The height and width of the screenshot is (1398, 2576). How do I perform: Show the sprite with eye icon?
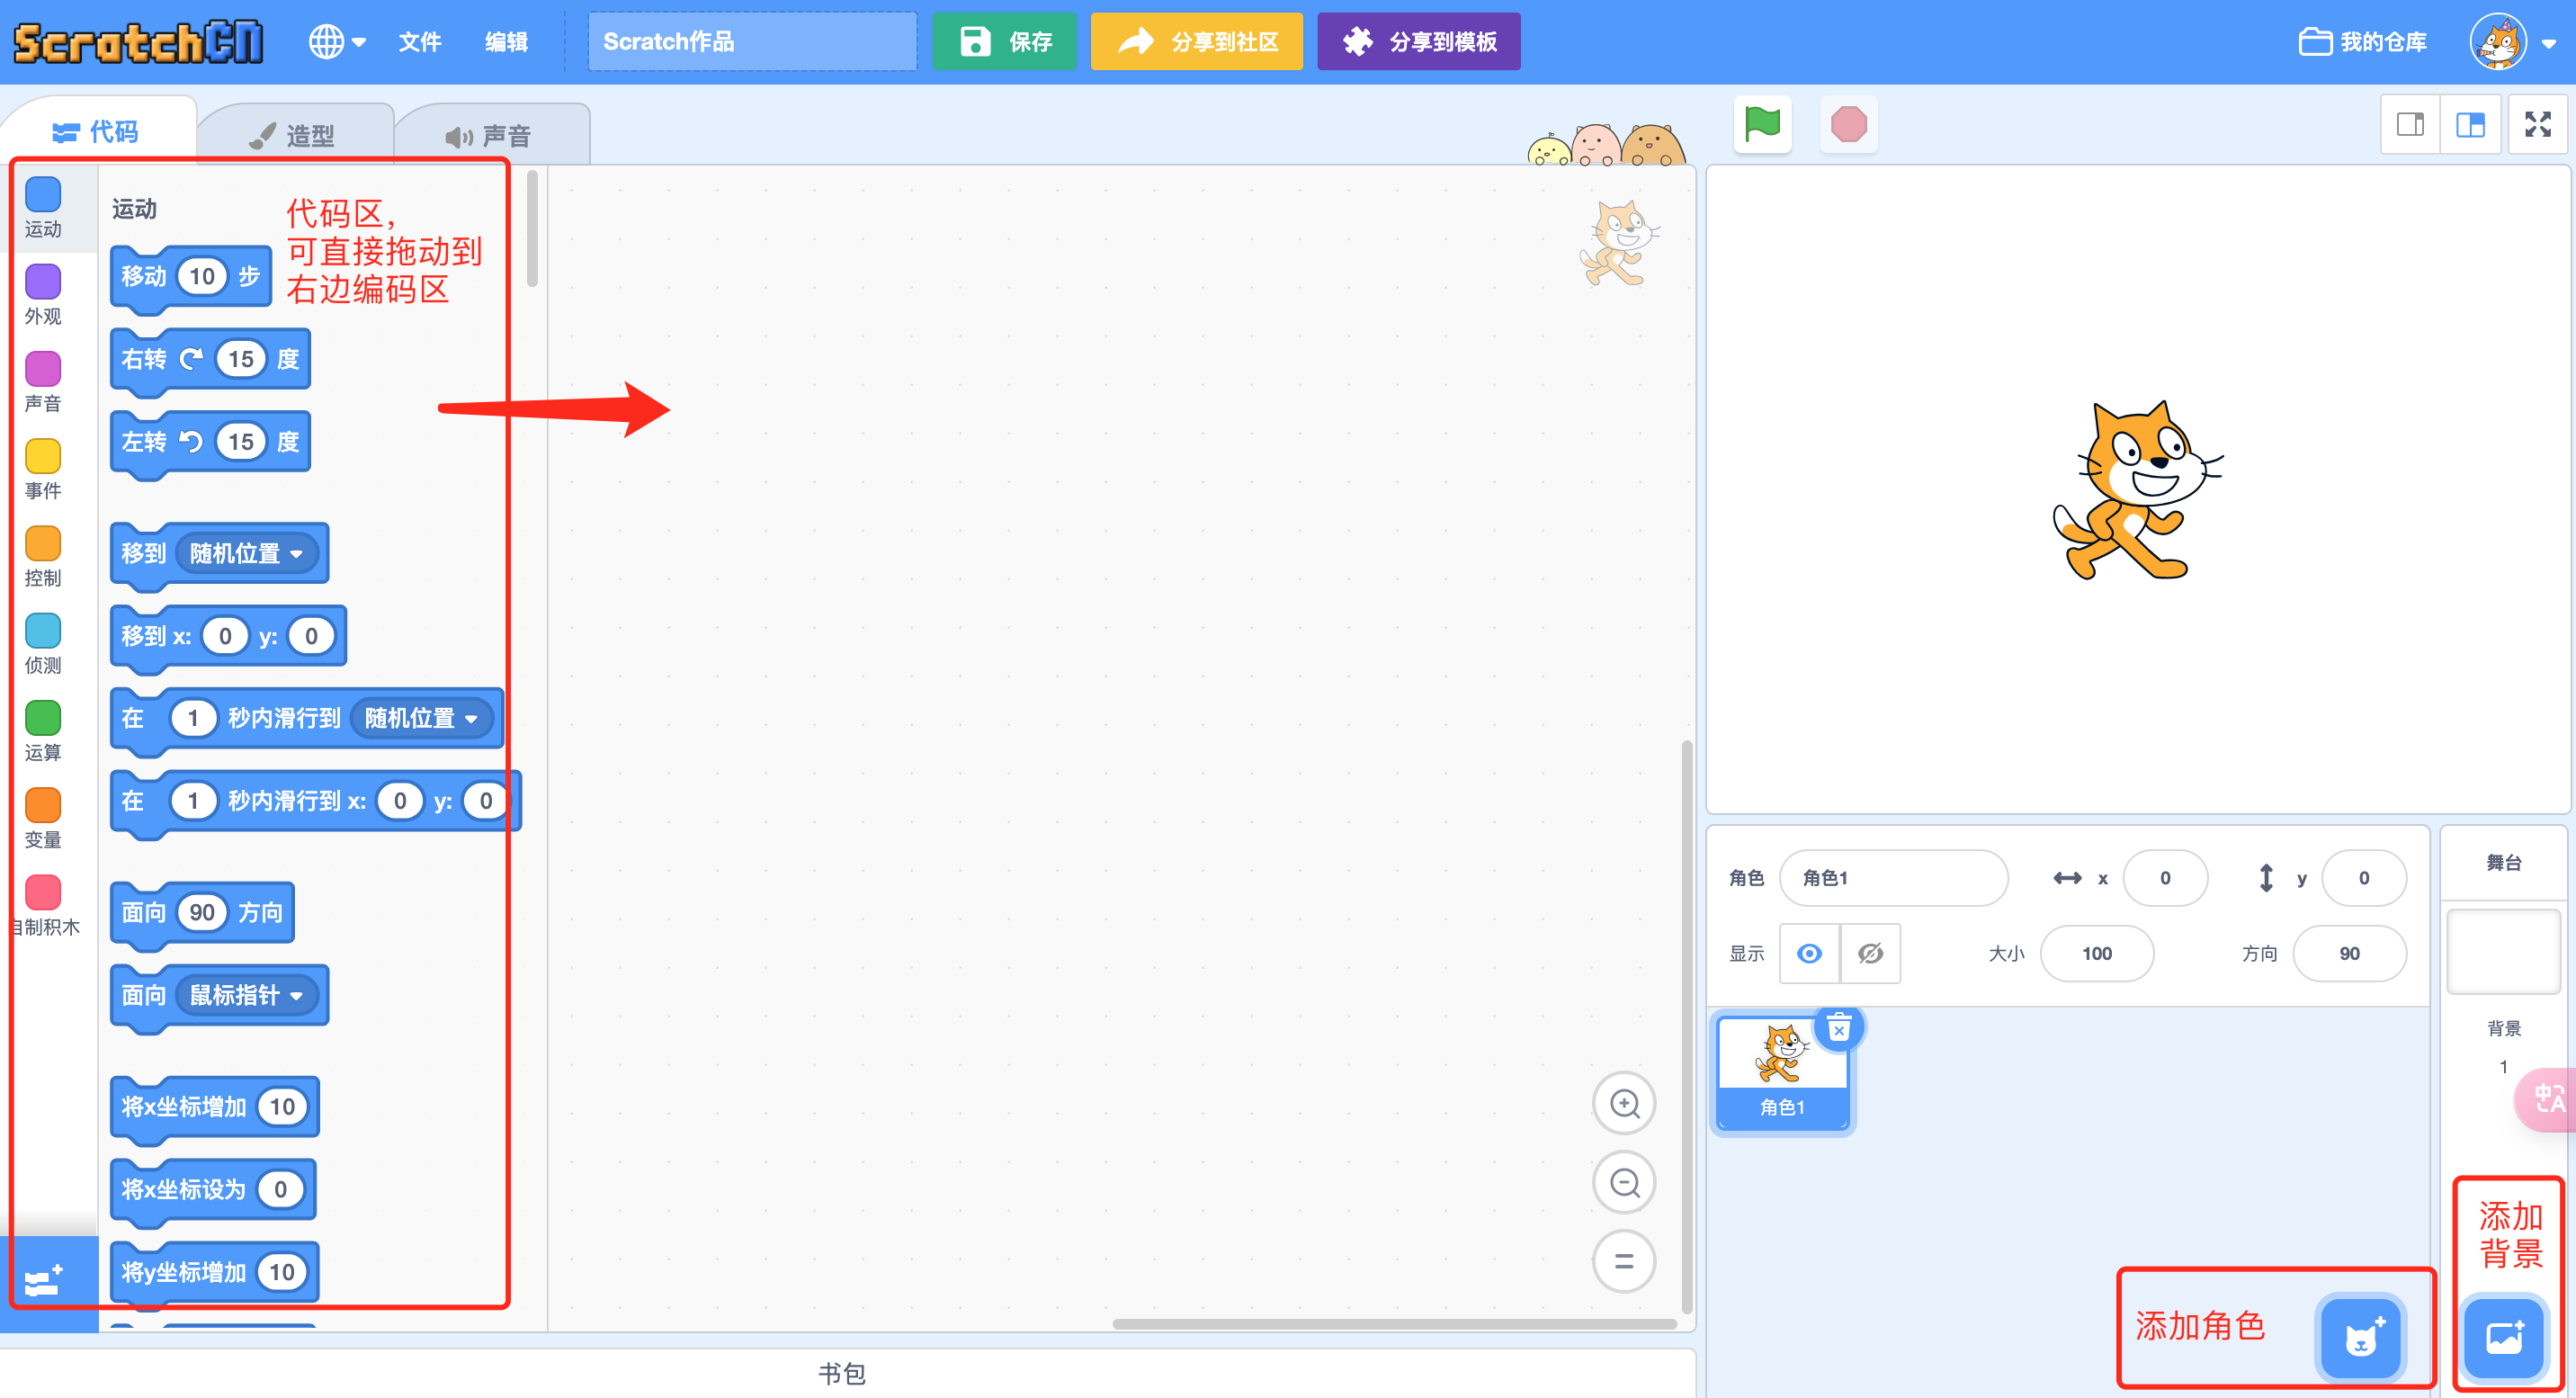point(1809,954)
